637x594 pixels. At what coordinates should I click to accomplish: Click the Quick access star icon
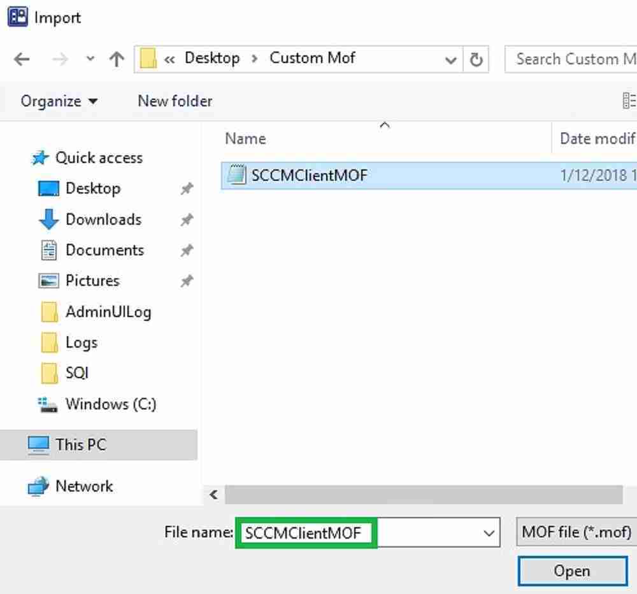pyautogui.click(x=40, y=157)
